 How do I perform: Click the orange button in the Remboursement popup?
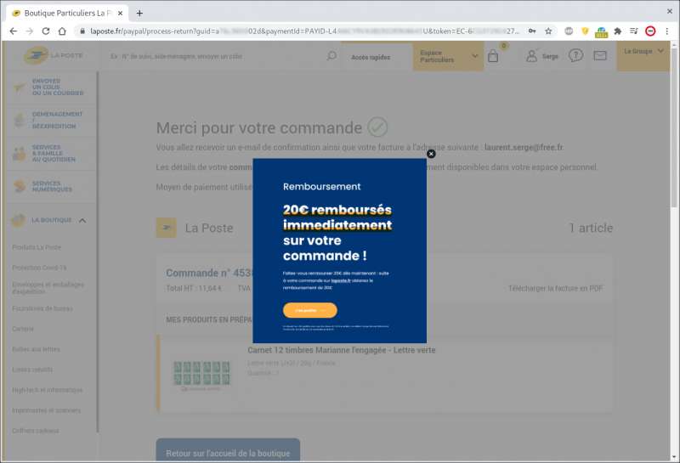click(309, 310)
